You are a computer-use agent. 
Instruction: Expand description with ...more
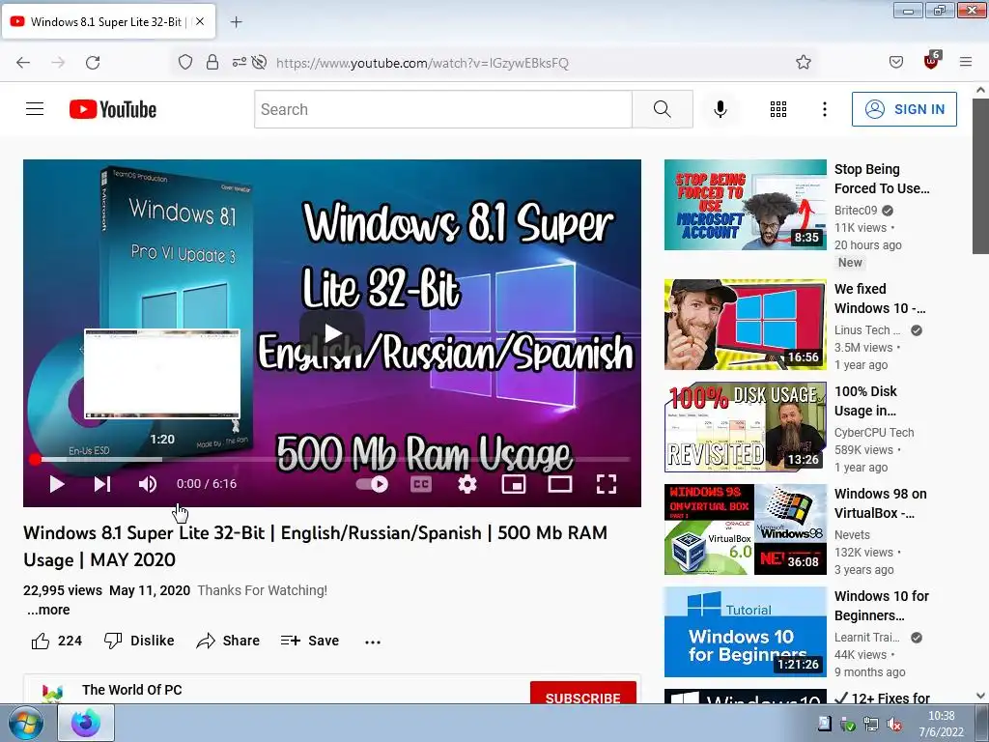pos(48,610)
